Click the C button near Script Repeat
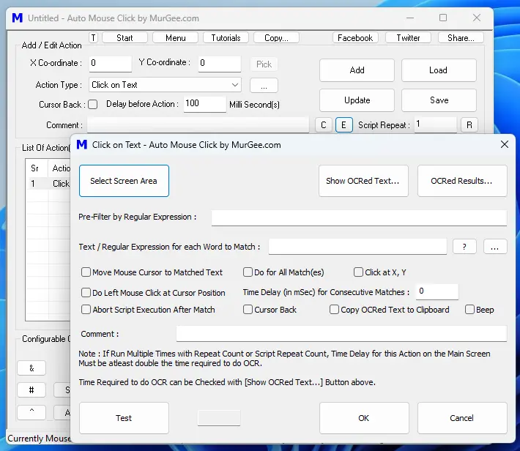The image size is (520, 451). pyautogui.click(x=324, y=125)
